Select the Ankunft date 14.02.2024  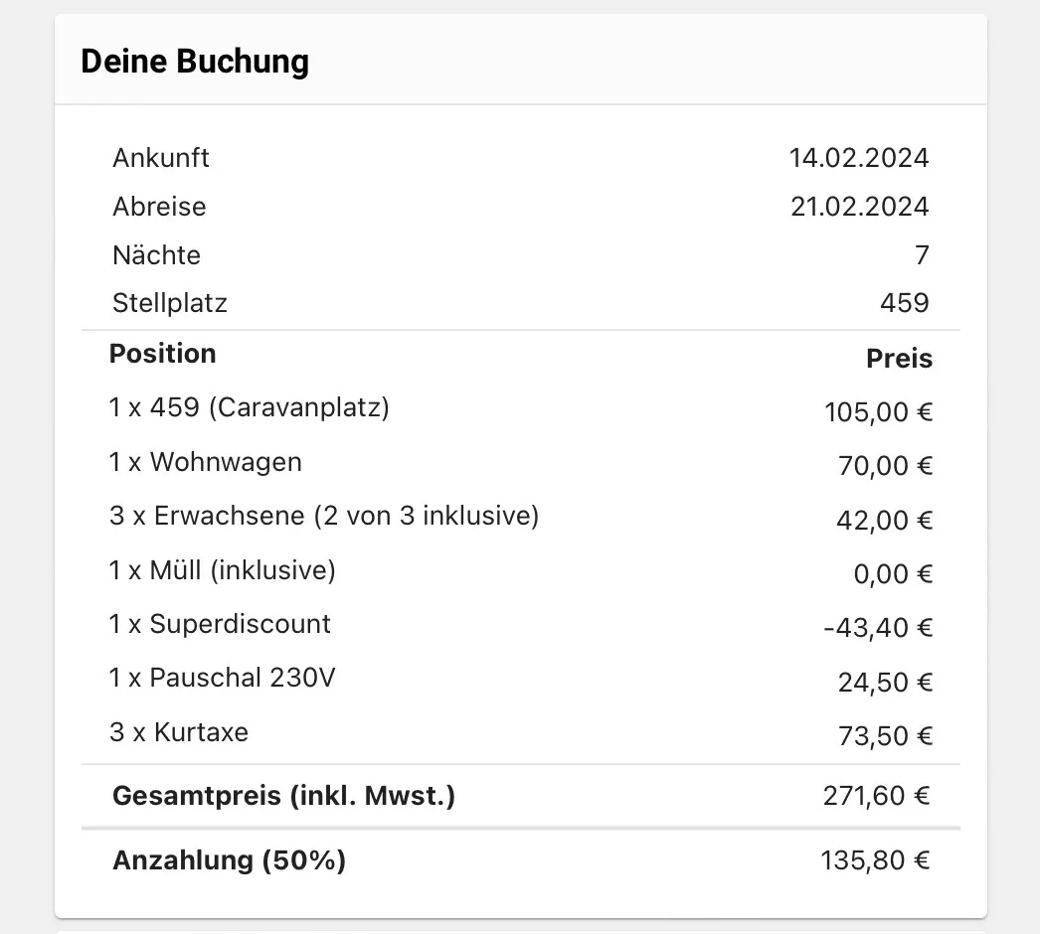858,158
